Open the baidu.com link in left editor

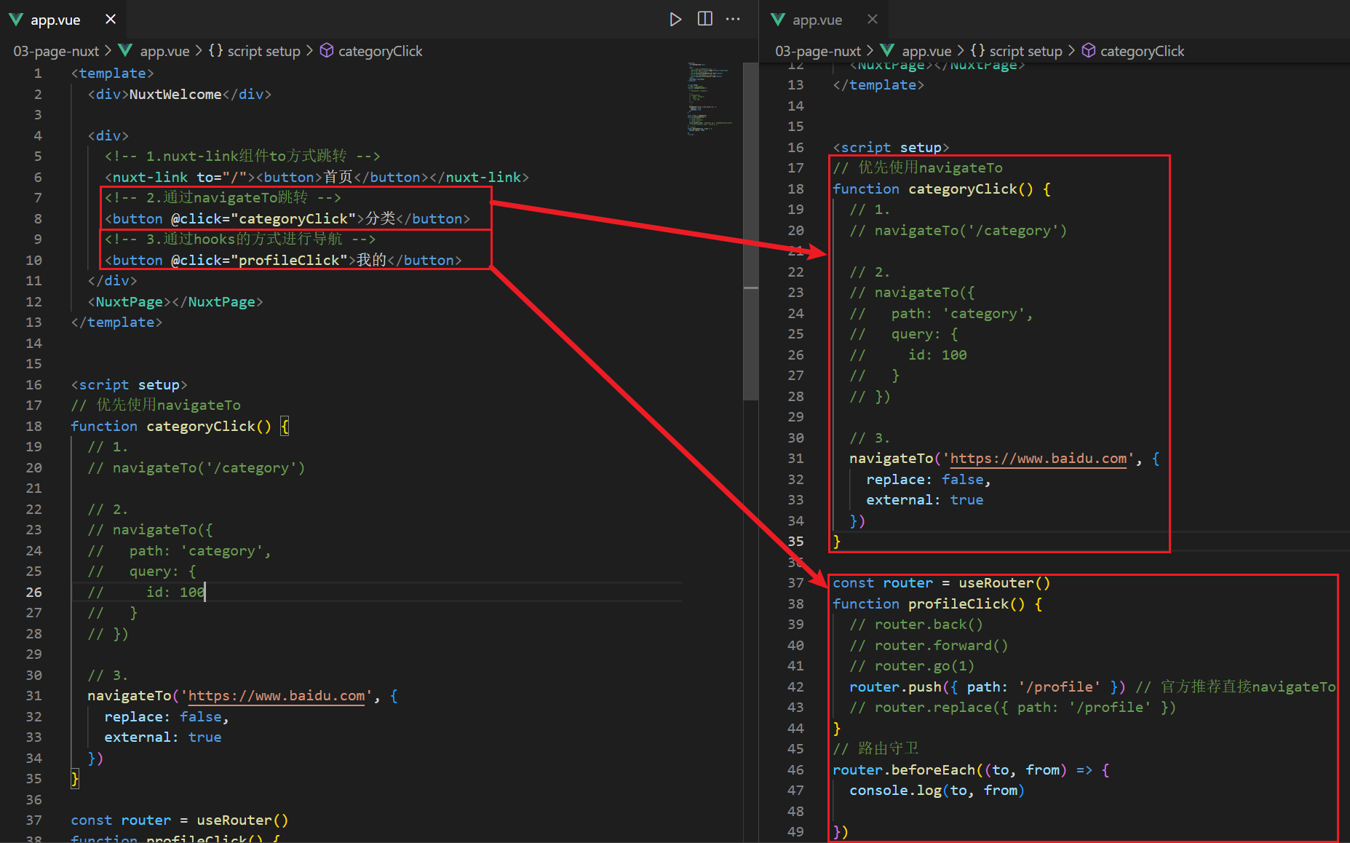click(277, 696)
